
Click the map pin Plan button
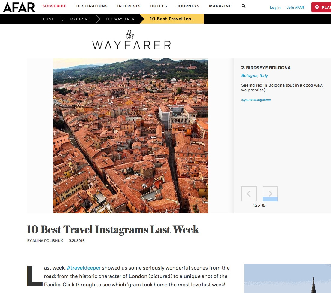[321, 8]
